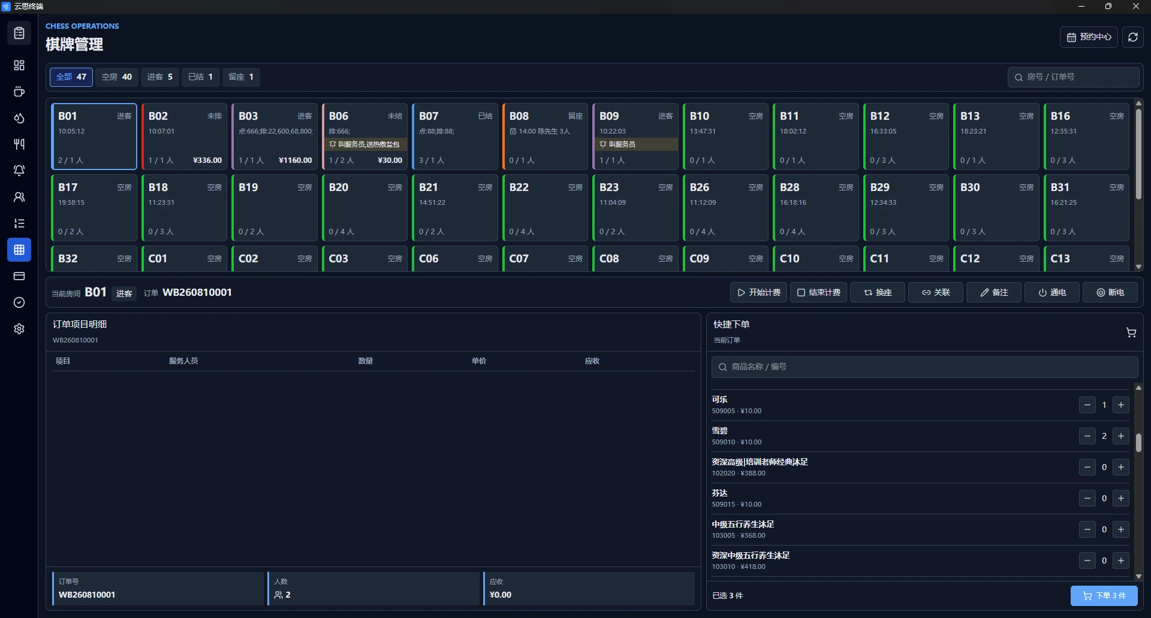Decrease 雪碧 quantity with minus button
The height and width of the screenshot is (618, 1151).
1087,436
